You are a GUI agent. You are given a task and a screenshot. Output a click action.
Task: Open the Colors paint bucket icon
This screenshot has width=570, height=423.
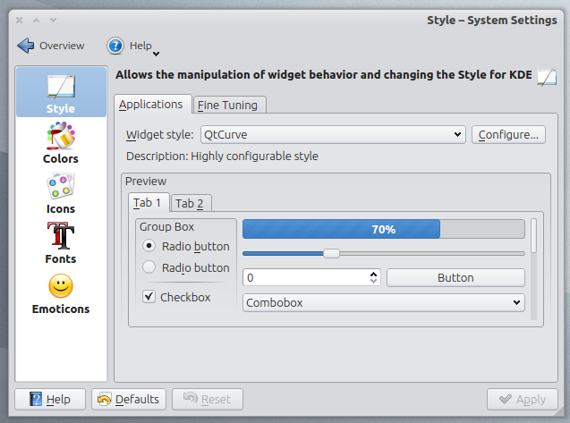[60, 136]
